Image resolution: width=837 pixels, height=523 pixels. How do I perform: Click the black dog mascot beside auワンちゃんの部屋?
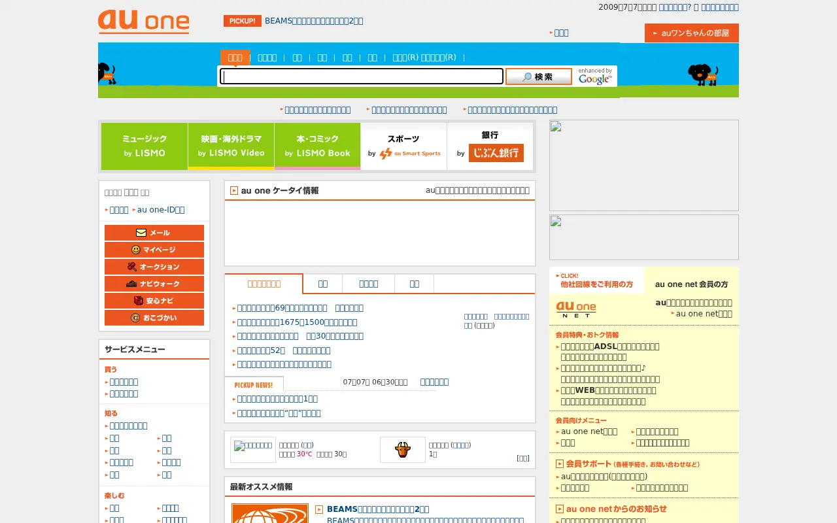tap(703, 75)
